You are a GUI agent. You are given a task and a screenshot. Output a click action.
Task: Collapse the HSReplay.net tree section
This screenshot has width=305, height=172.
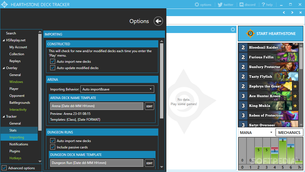4,40
